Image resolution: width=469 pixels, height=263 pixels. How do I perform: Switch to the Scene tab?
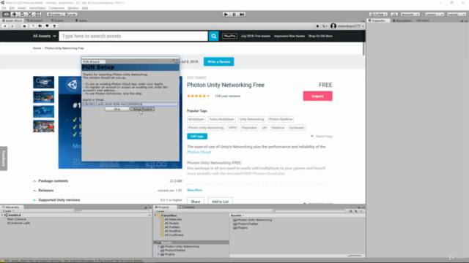57,21
